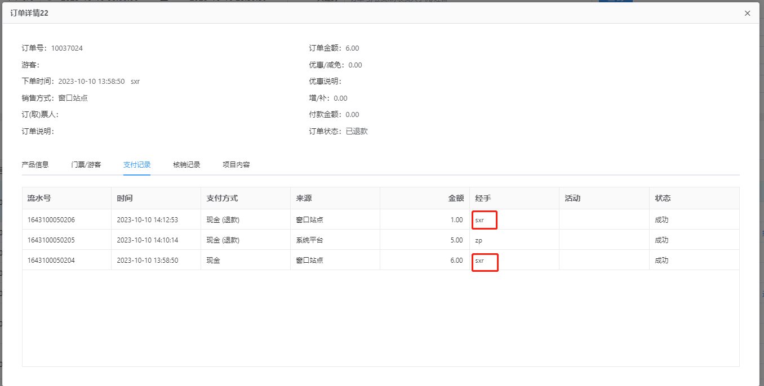Click the order number 10037024

click(x=66, y=48)
